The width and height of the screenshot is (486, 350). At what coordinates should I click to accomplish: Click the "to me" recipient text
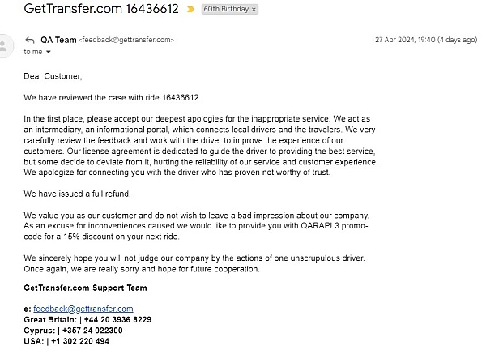(32, 52)
